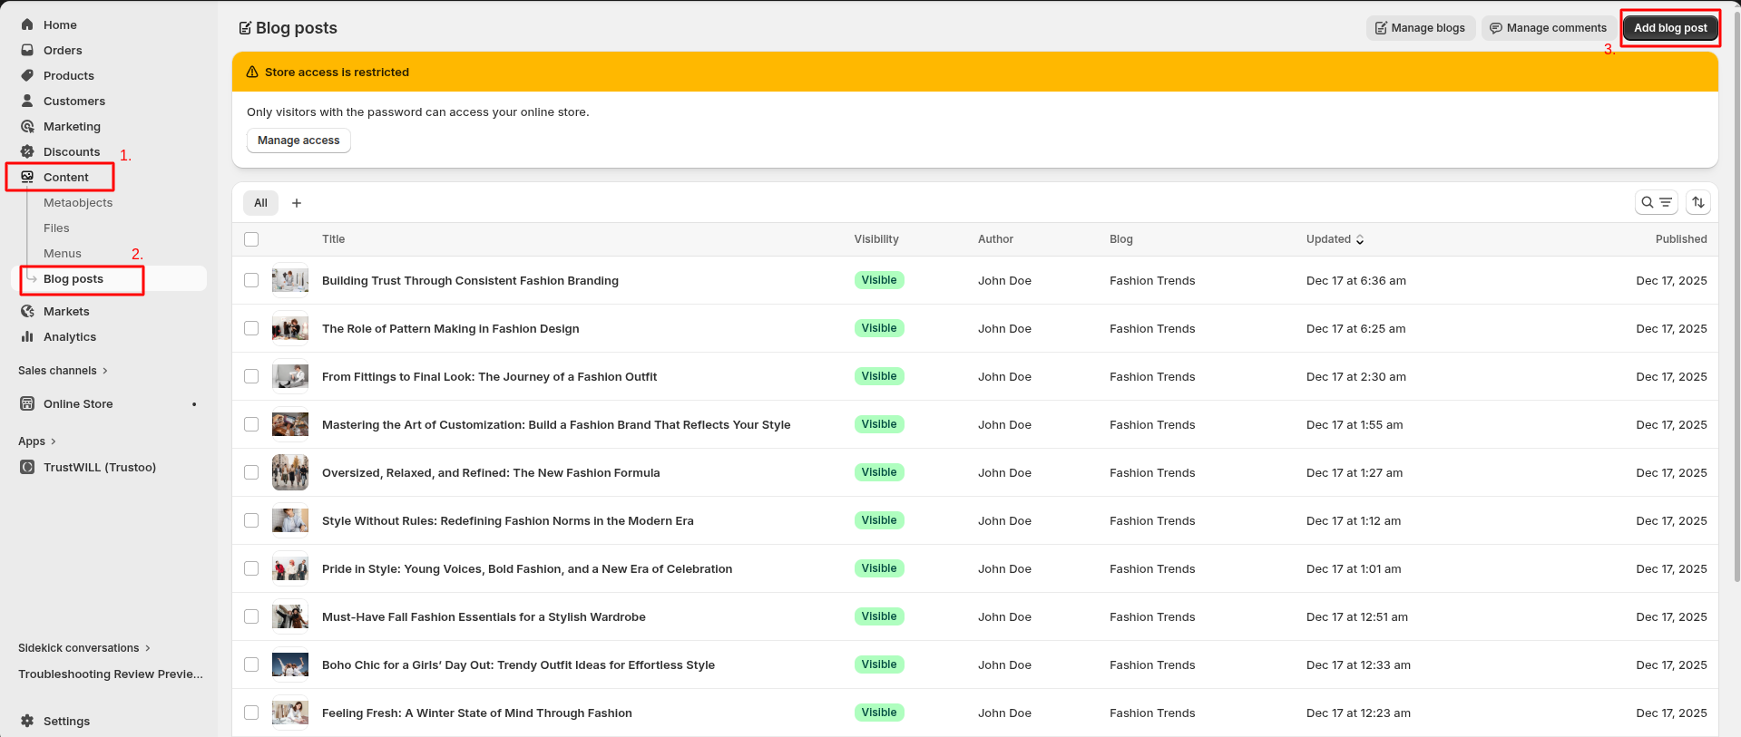The image size is (1741, 737).
Task: Click the Published column header
Action: [1681, 239]
